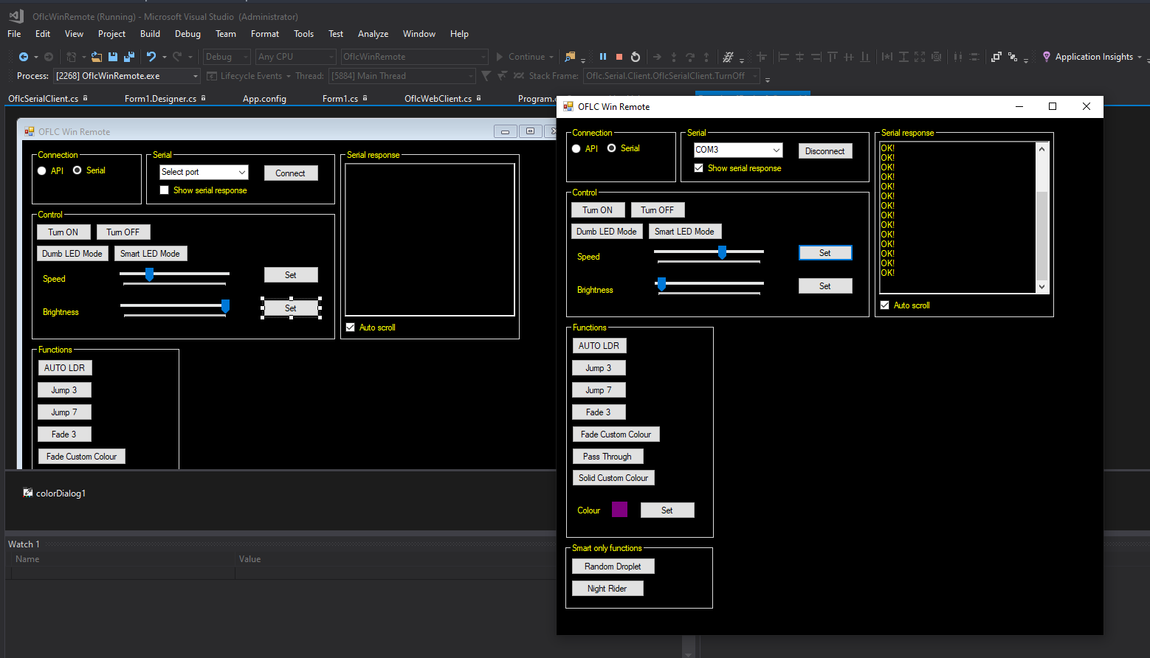Click the Send to Back icon
The width and height of the screenshot is (1150, 658).
(x=1013, y=57)
